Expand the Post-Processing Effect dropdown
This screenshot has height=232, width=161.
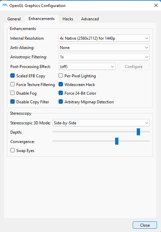tap(87, 66)
